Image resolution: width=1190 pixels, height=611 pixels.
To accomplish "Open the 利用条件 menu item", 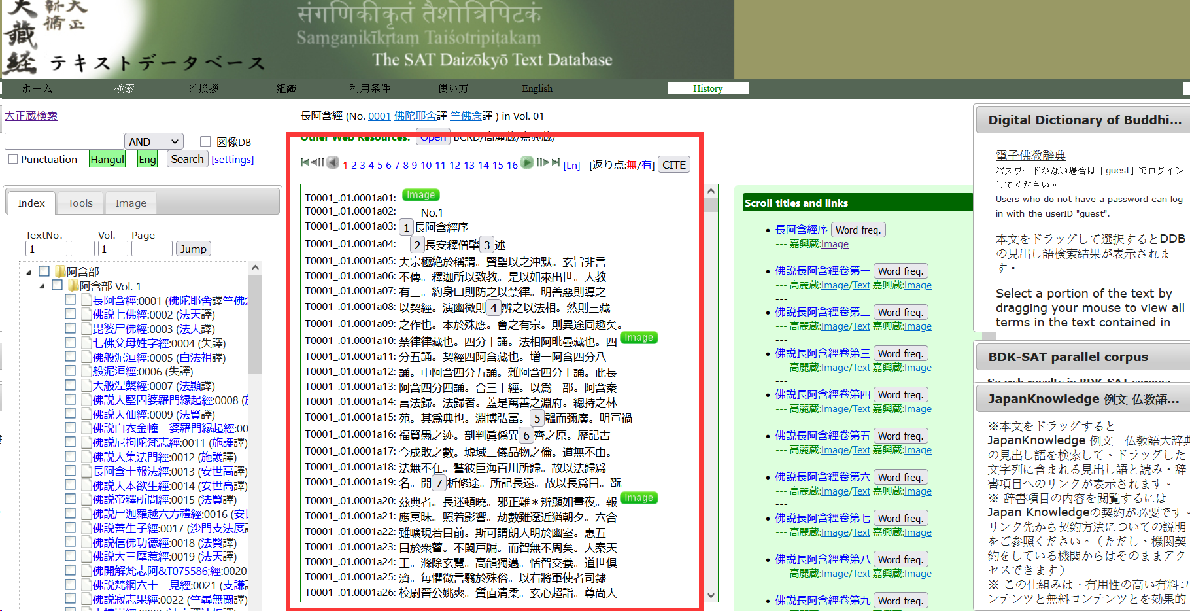I will (370, 88).
